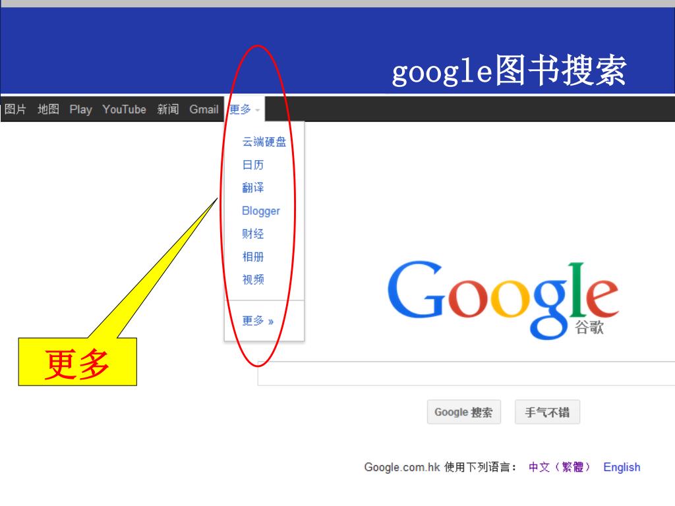Viewport: 675px width, 506px height.
Task: Select 新闻 in the top bar
Action: click(168, 109)
